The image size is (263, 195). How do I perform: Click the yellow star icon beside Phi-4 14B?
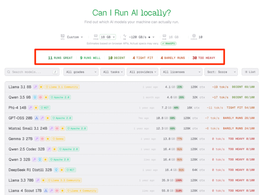pos(36,108)
